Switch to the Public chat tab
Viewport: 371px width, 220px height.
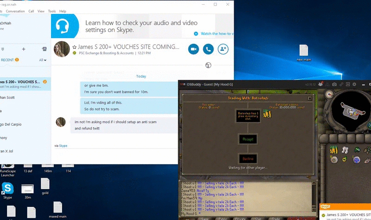coord(223,218)
